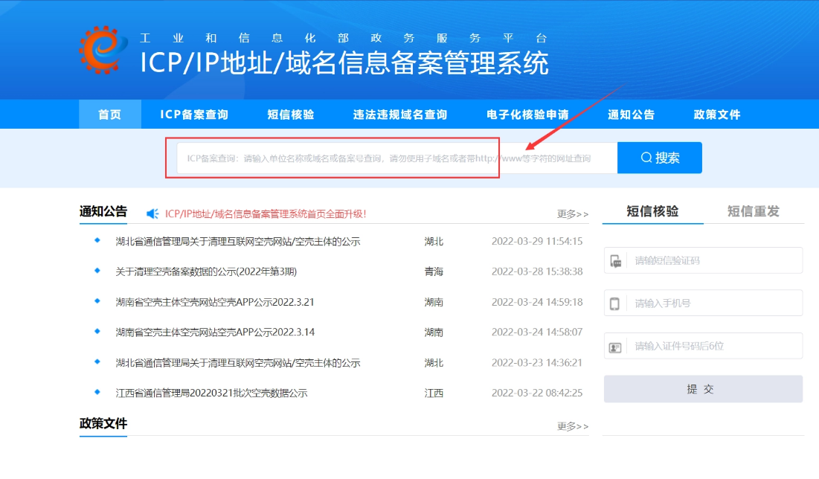Click the speaker announcement icon
This screenshot has width=819, height=479.
point(152,213)
